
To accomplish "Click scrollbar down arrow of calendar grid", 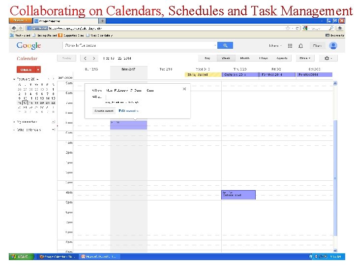I will pos(335,250).
